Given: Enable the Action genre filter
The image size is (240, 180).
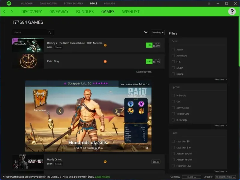Looking at the screenshot, I should (173, 49).
